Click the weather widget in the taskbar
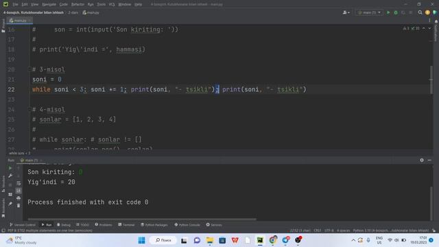The width and height of the screenshot is (439, 247). (x=21, y=240)
